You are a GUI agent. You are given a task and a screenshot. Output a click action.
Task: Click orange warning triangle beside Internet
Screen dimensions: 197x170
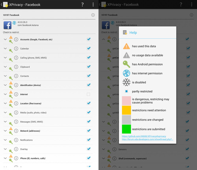(11, 92)
